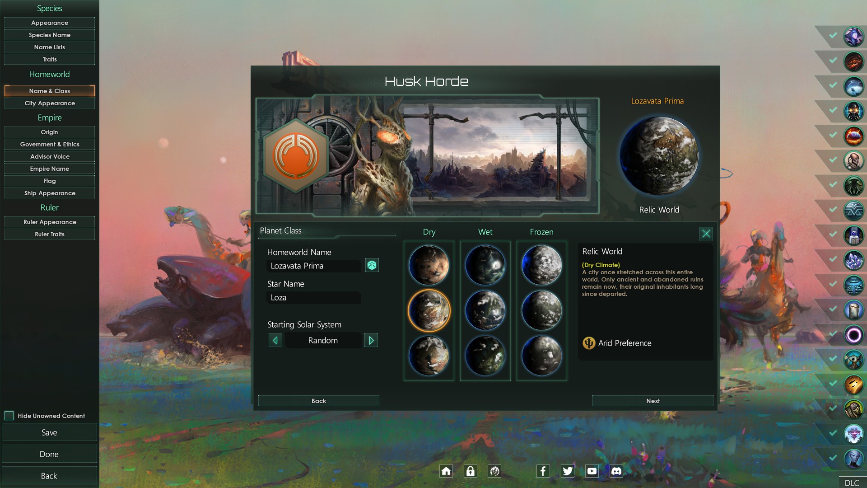The image size is (867, 488).
Task: Select top Dry column planet class
Action: [429, 265]
